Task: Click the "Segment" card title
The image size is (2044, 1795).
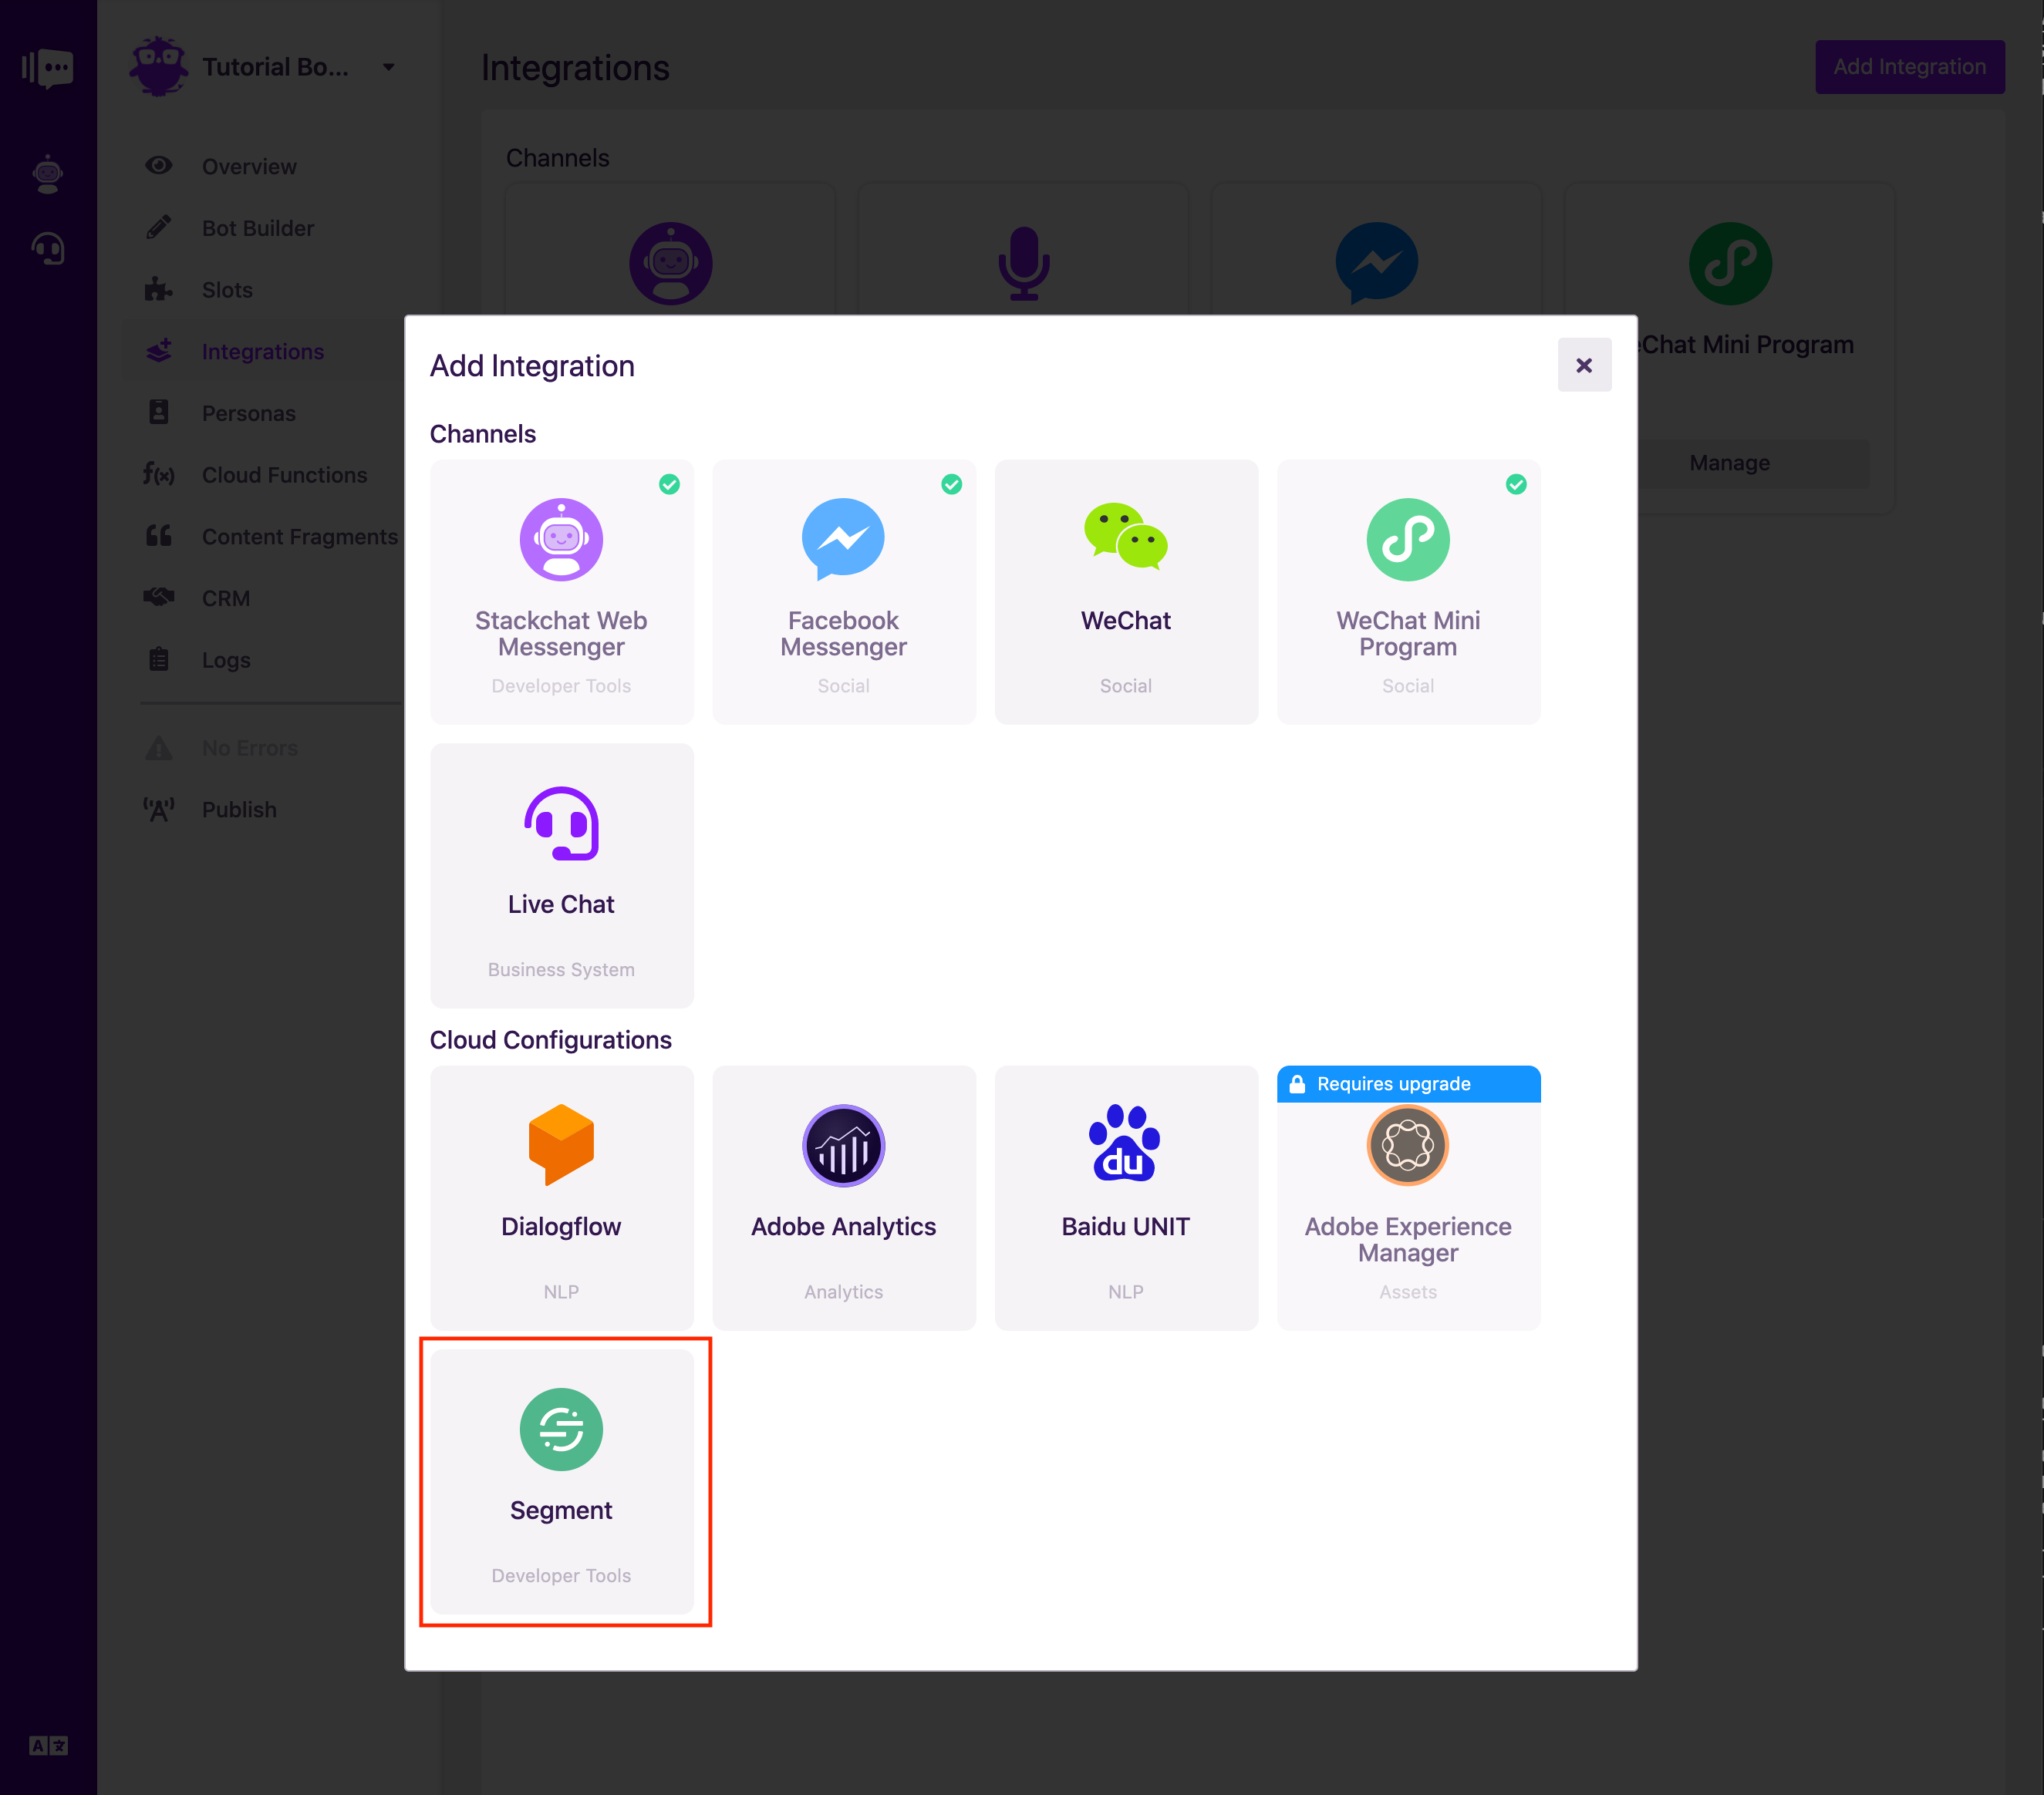Action: coord(561,1510)
